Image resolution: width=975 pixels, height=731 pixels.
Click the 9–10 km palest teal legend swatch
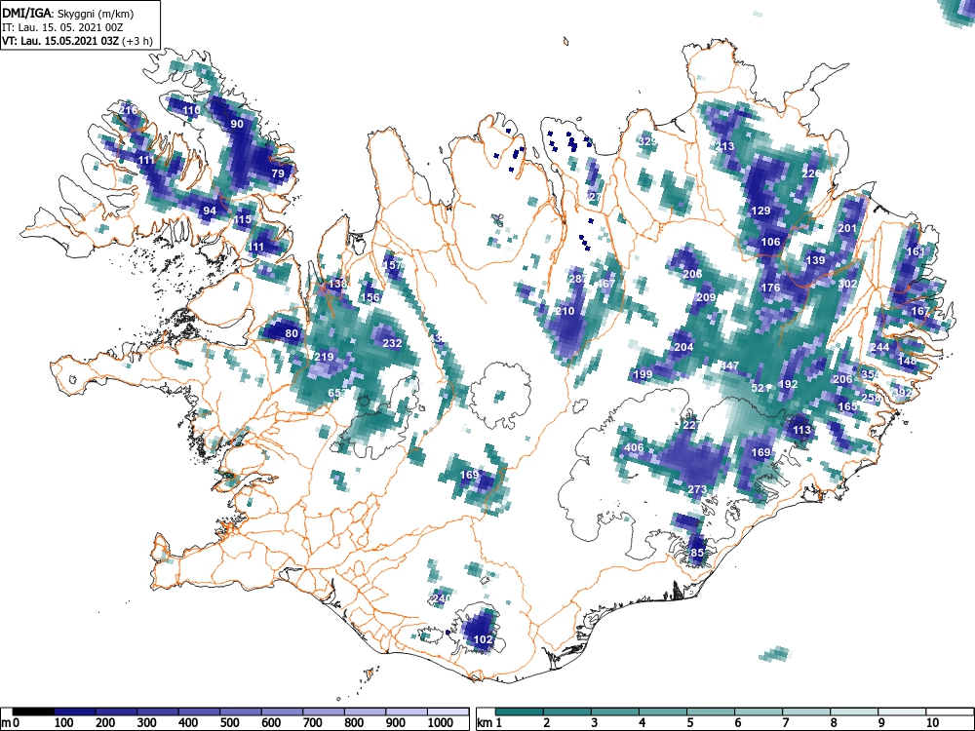pyautogui.click(x=902, y=712)
